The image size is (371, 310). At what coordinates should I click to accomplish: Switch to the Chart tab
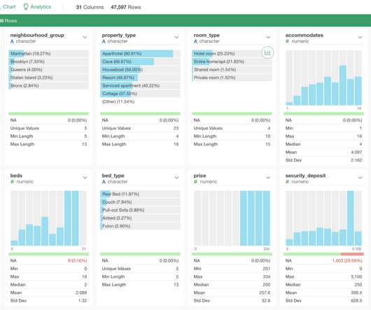tap(8, 6)
